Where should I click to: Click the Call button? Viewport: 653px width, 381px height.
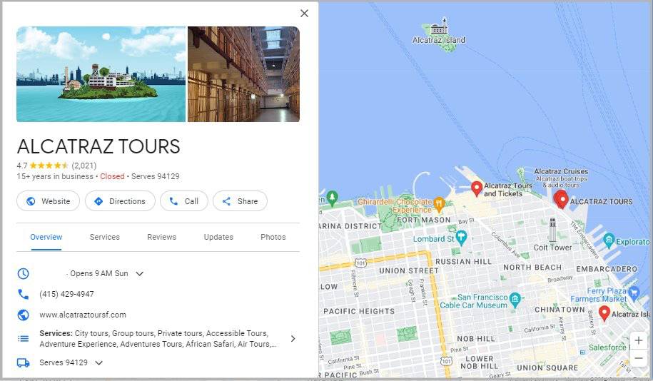(x=183, y=201)
